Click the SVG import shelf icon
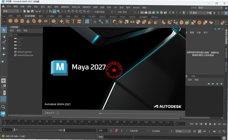The image size is (228, 140). [79, 22]
